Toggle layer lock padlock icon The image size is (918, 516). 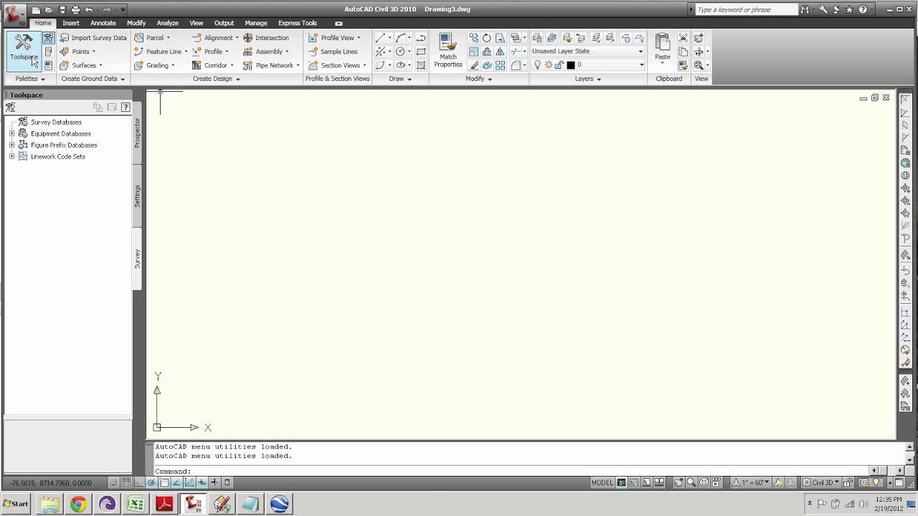coord(559,65)
